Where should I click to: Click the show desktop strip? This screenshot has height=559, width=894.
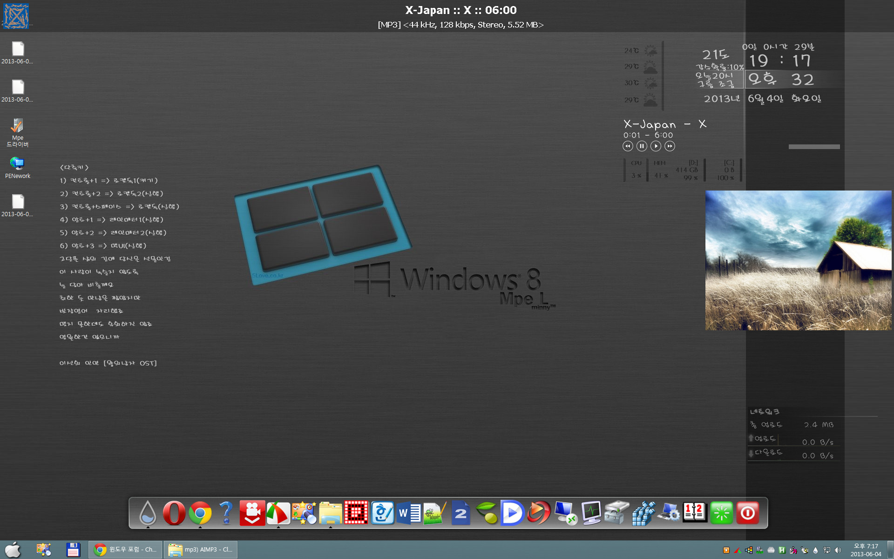[890, 550]
